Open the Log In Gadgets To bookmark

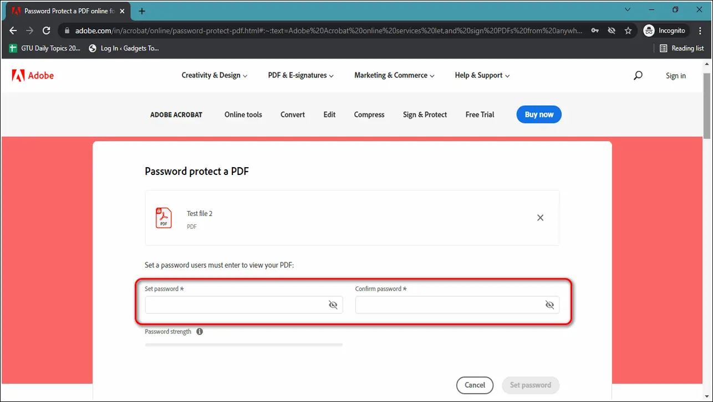click(x=124, y=48)
